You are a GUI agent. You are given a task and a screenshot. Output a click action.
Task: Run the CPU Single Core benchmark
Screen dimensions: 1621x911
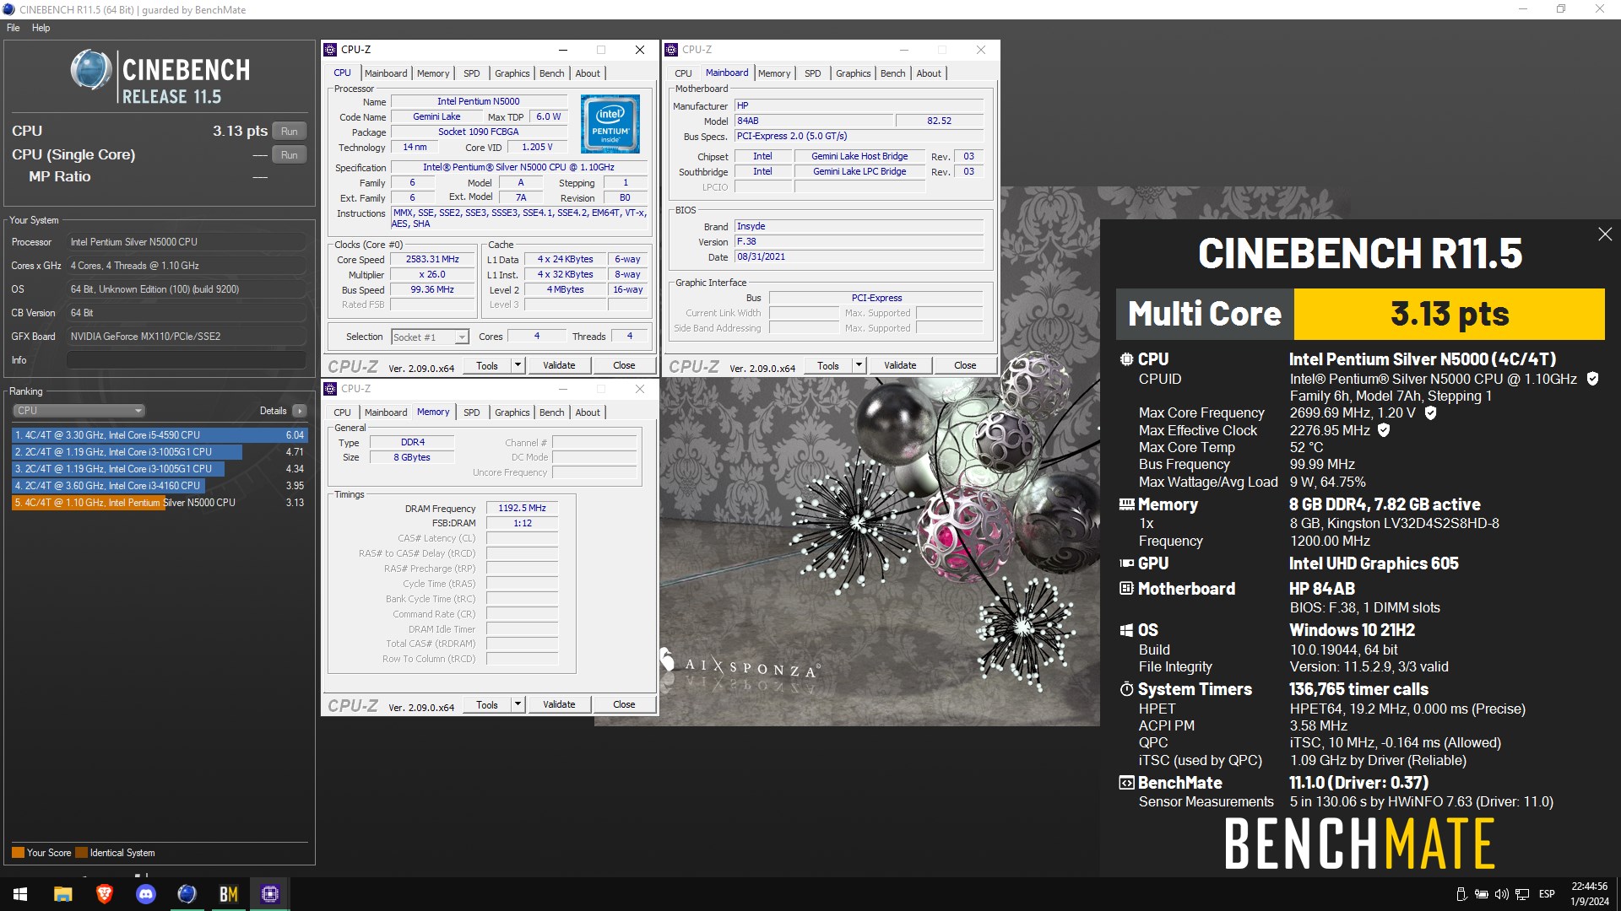tap(289, 155)
